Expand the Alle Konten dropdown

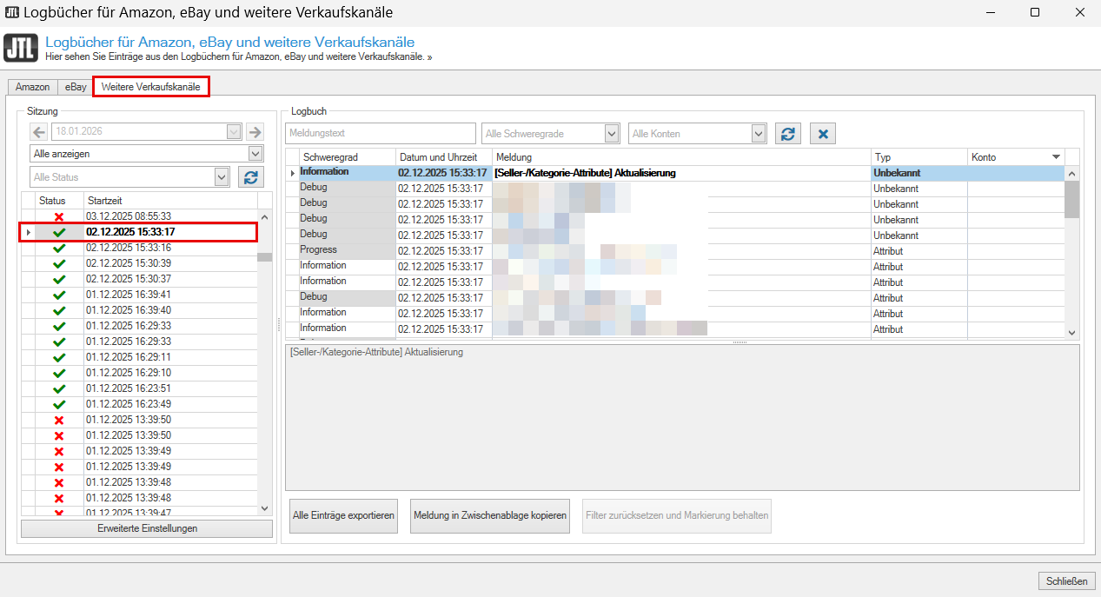click(x=759, y=134)
